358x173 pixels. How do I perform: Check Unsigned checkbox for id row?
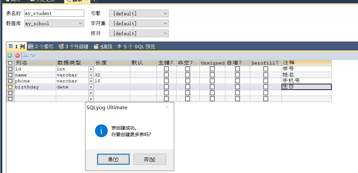tap(212, 69)
